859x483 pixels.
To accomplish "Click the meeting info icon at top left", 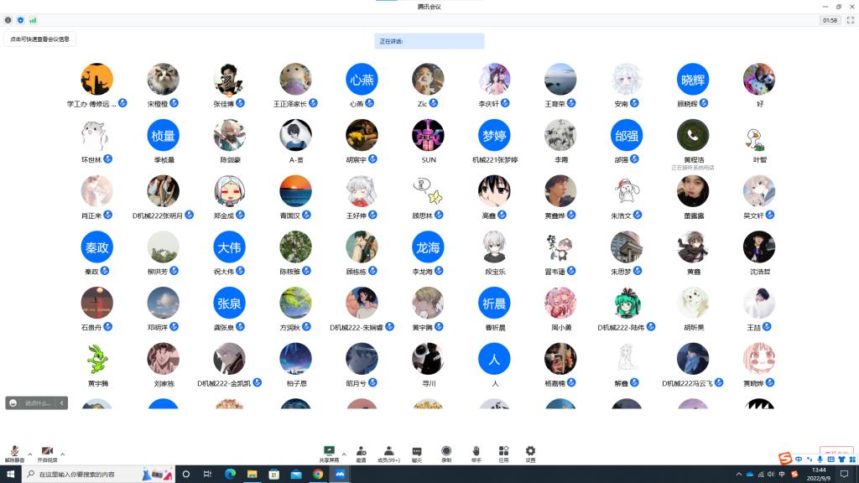I will coord(8,19).
